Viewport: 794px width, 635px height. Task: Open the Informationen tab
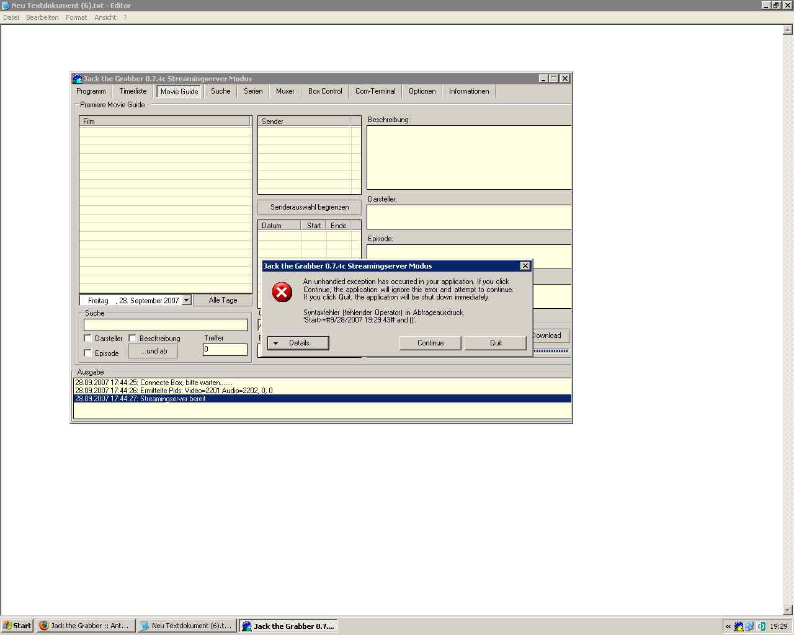469,91
